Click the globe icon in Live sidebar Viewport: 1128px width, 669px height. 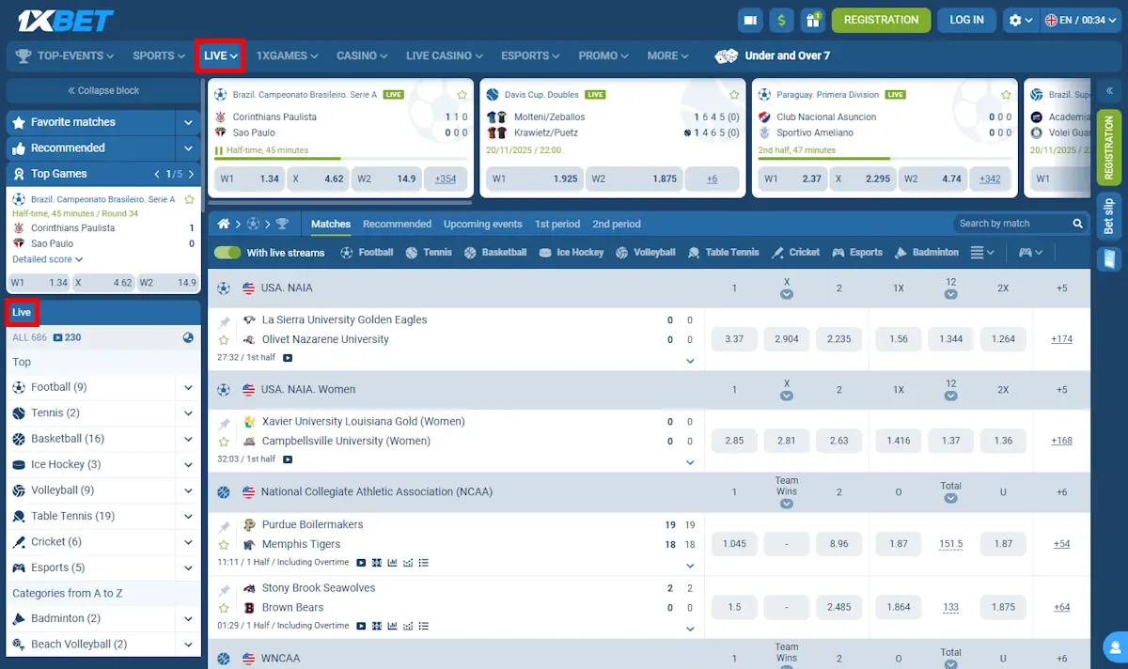(x=188, y=337)
